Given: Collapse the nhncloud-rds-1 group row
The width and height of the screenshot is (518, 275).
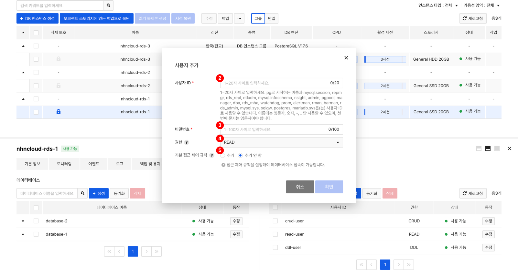Looking at the screenshot, I should (x=23, y=99).
